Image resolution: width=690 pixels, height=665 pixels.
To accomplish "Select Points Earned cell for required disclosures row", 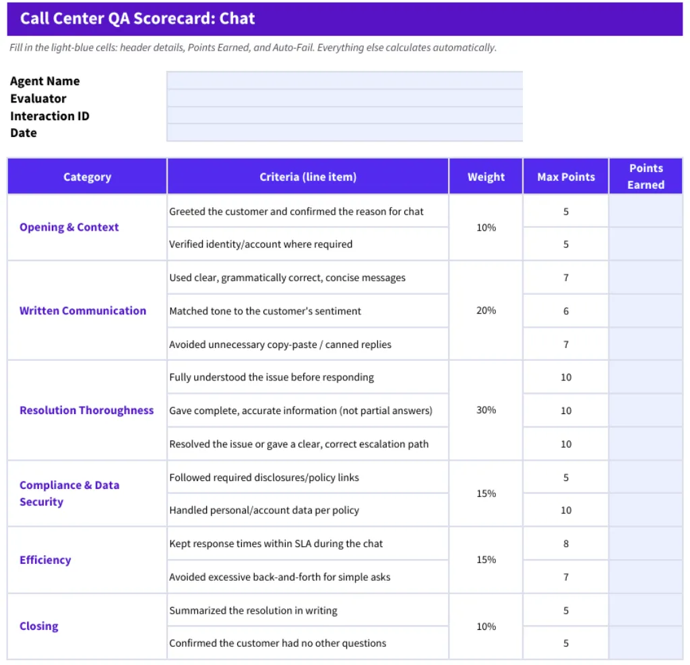I will [x=646, y=477].
